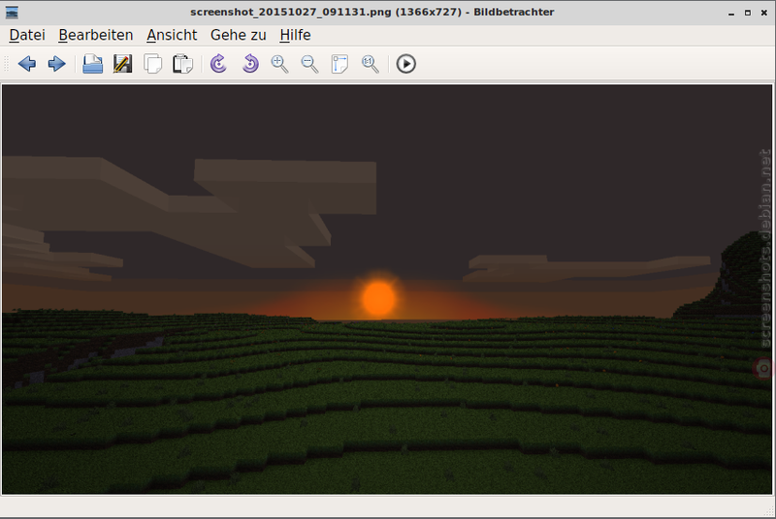
Task: Click the Bildbetrachter app icon in the title bar
Action: (12, 13)
